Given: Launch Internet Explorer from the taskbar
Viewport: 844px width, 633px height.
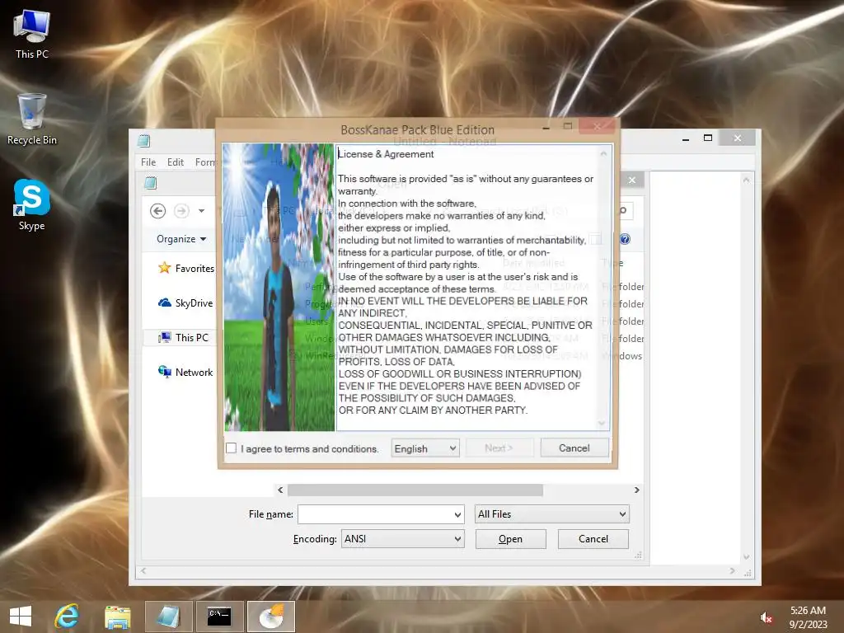Looking at the screenshot, I should [x=67, y=617].
